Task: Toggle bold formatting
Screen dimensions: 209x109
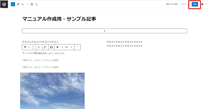Action: [57, 47]
